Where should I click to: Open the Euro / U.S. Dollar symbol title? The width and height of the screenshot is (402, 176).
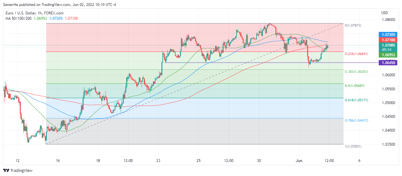pos(34,13)
